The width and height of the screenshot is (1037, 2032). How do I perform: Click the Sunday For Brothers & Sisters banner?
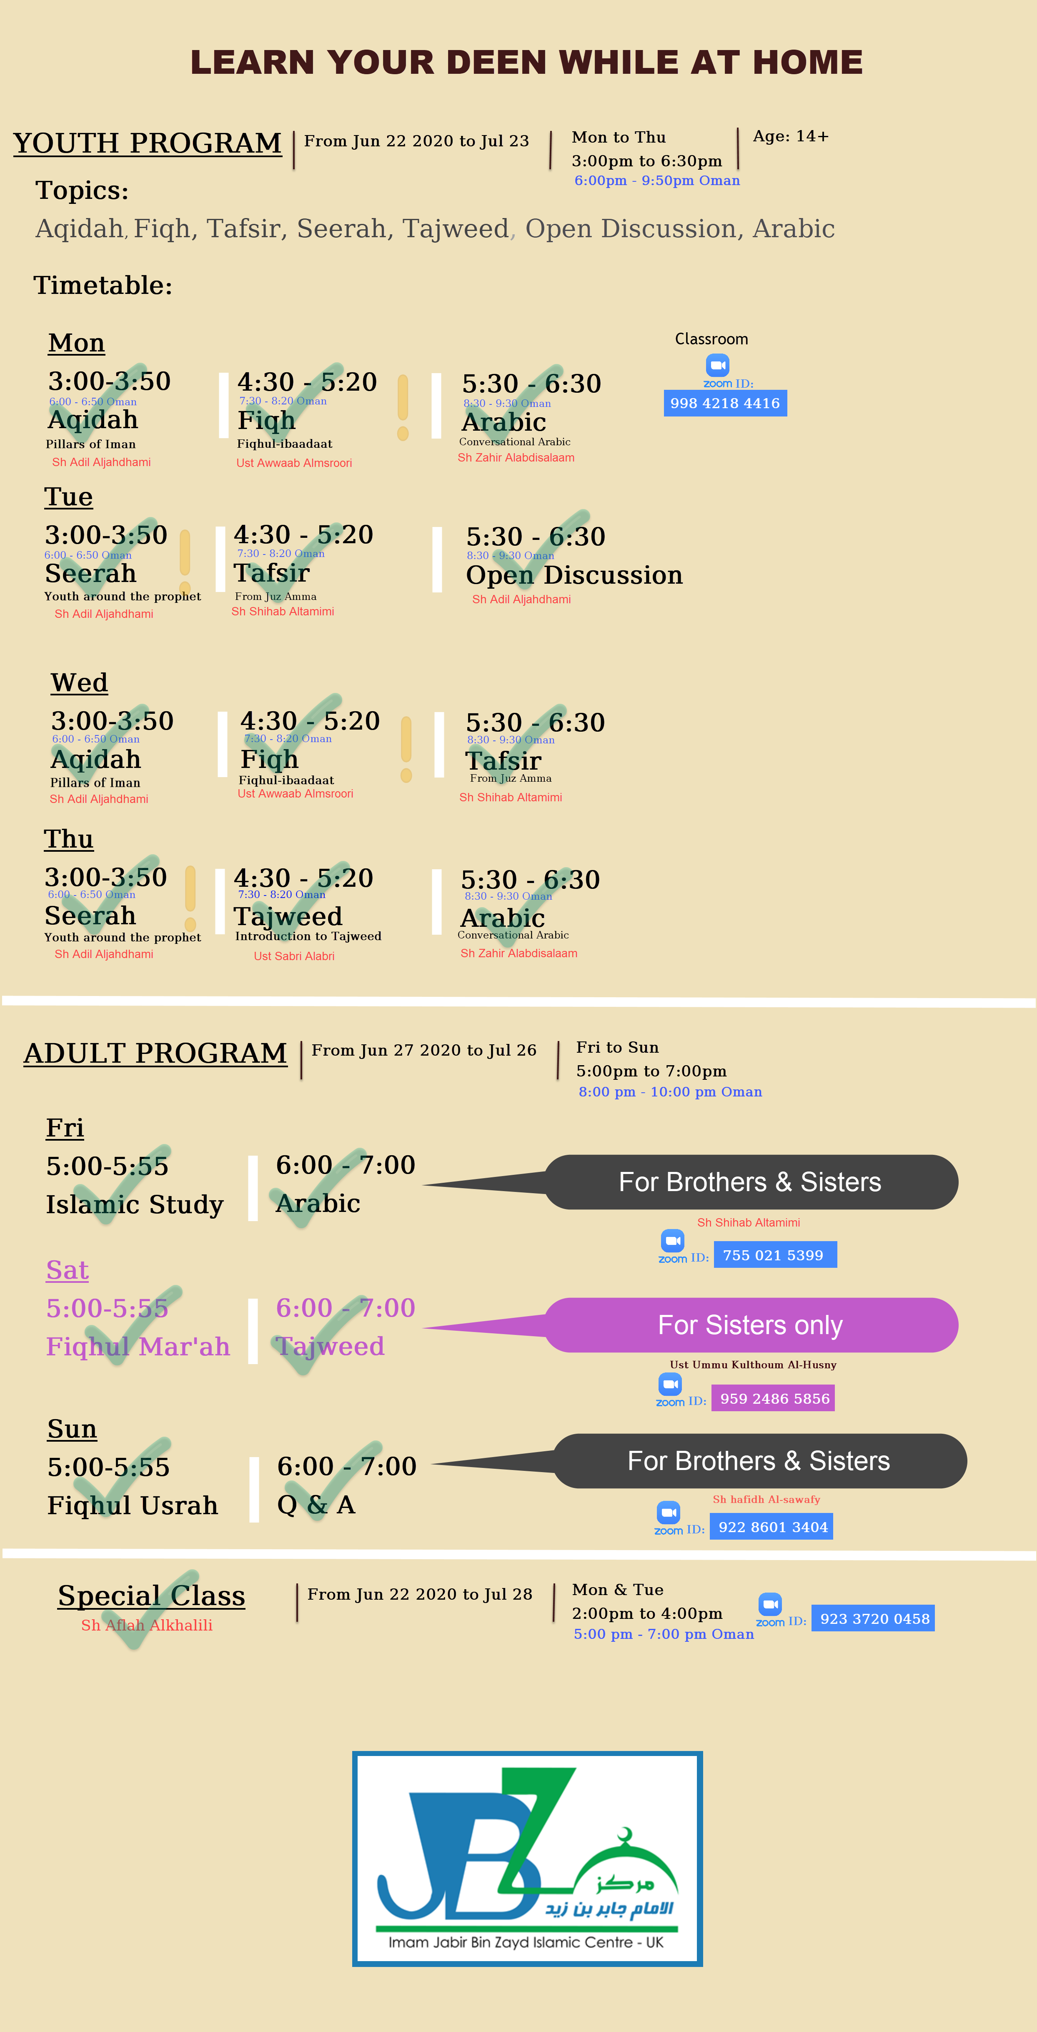[759, 1461]
